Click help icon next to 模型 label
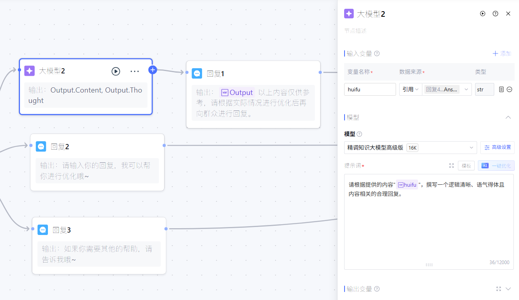Viewport: 519px width, 300px height. click(x=359, y=134)
